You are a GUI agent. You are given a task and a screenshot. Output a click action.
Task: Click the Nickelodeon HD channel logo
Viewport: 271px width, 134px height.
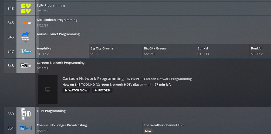pos(26,23)
